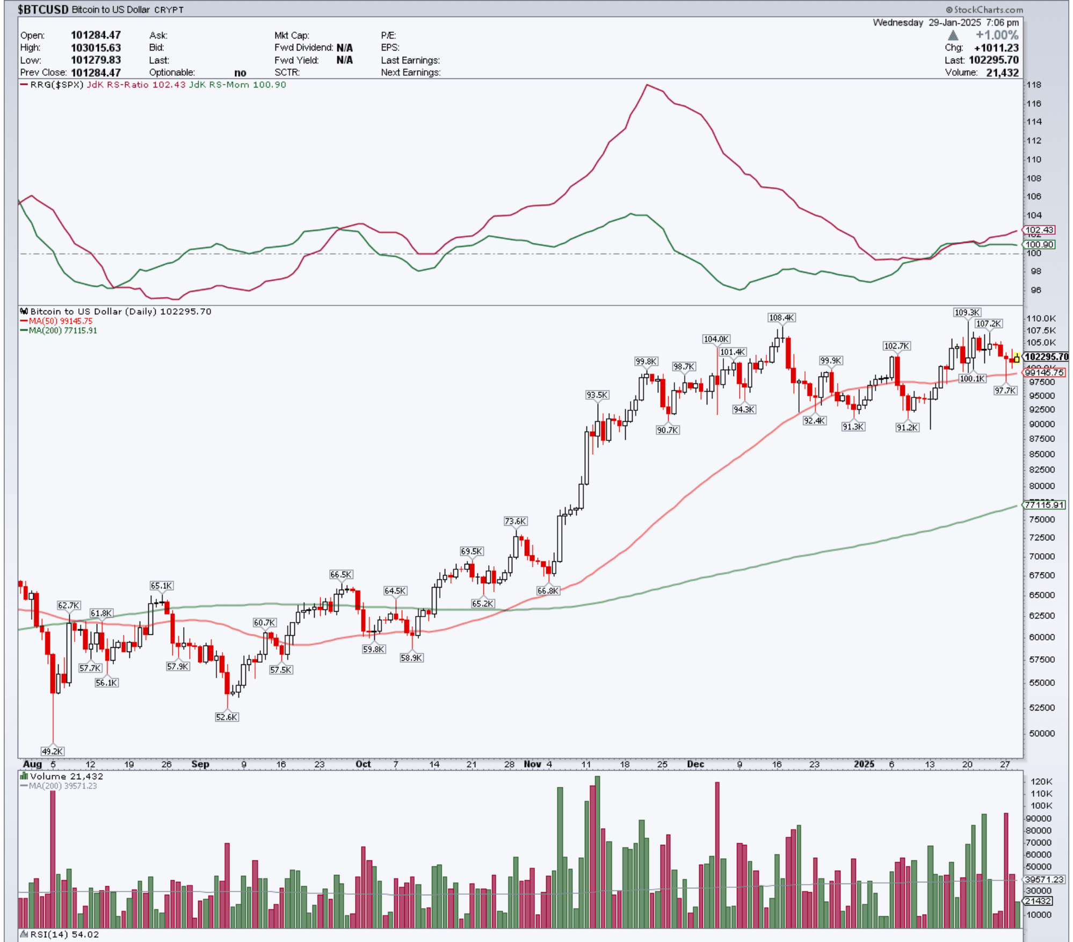Click the 100.1K low label
Screen dimensions: 1073x942
coord(973,379)
